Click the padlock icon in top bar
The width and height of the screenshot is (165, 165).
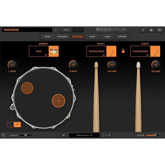[151, 30]
